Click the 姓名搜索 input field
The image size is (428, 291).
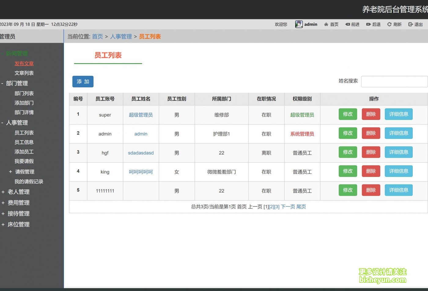coord(394,81)
